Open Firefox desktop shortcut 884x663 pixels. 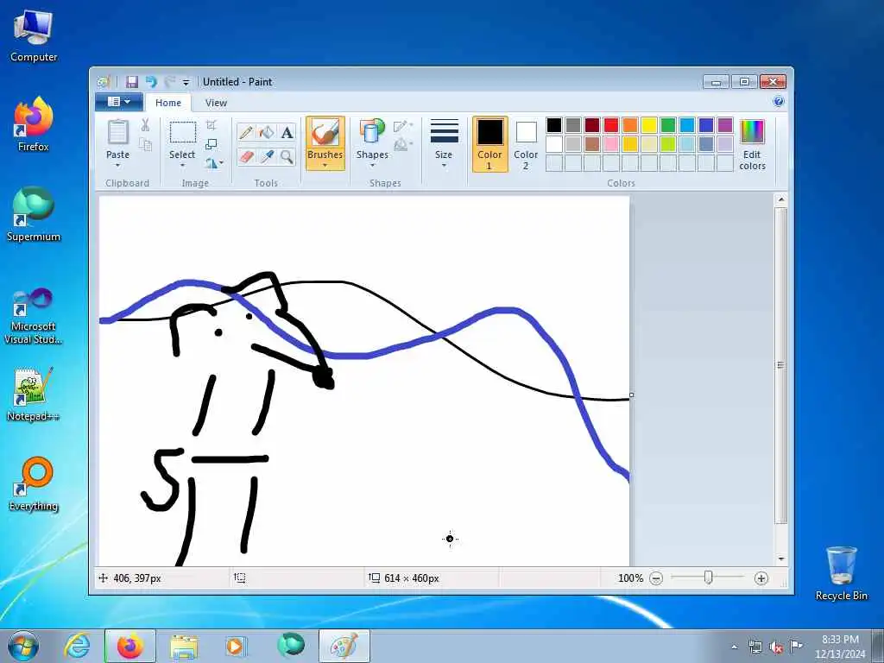pos(34,123)
